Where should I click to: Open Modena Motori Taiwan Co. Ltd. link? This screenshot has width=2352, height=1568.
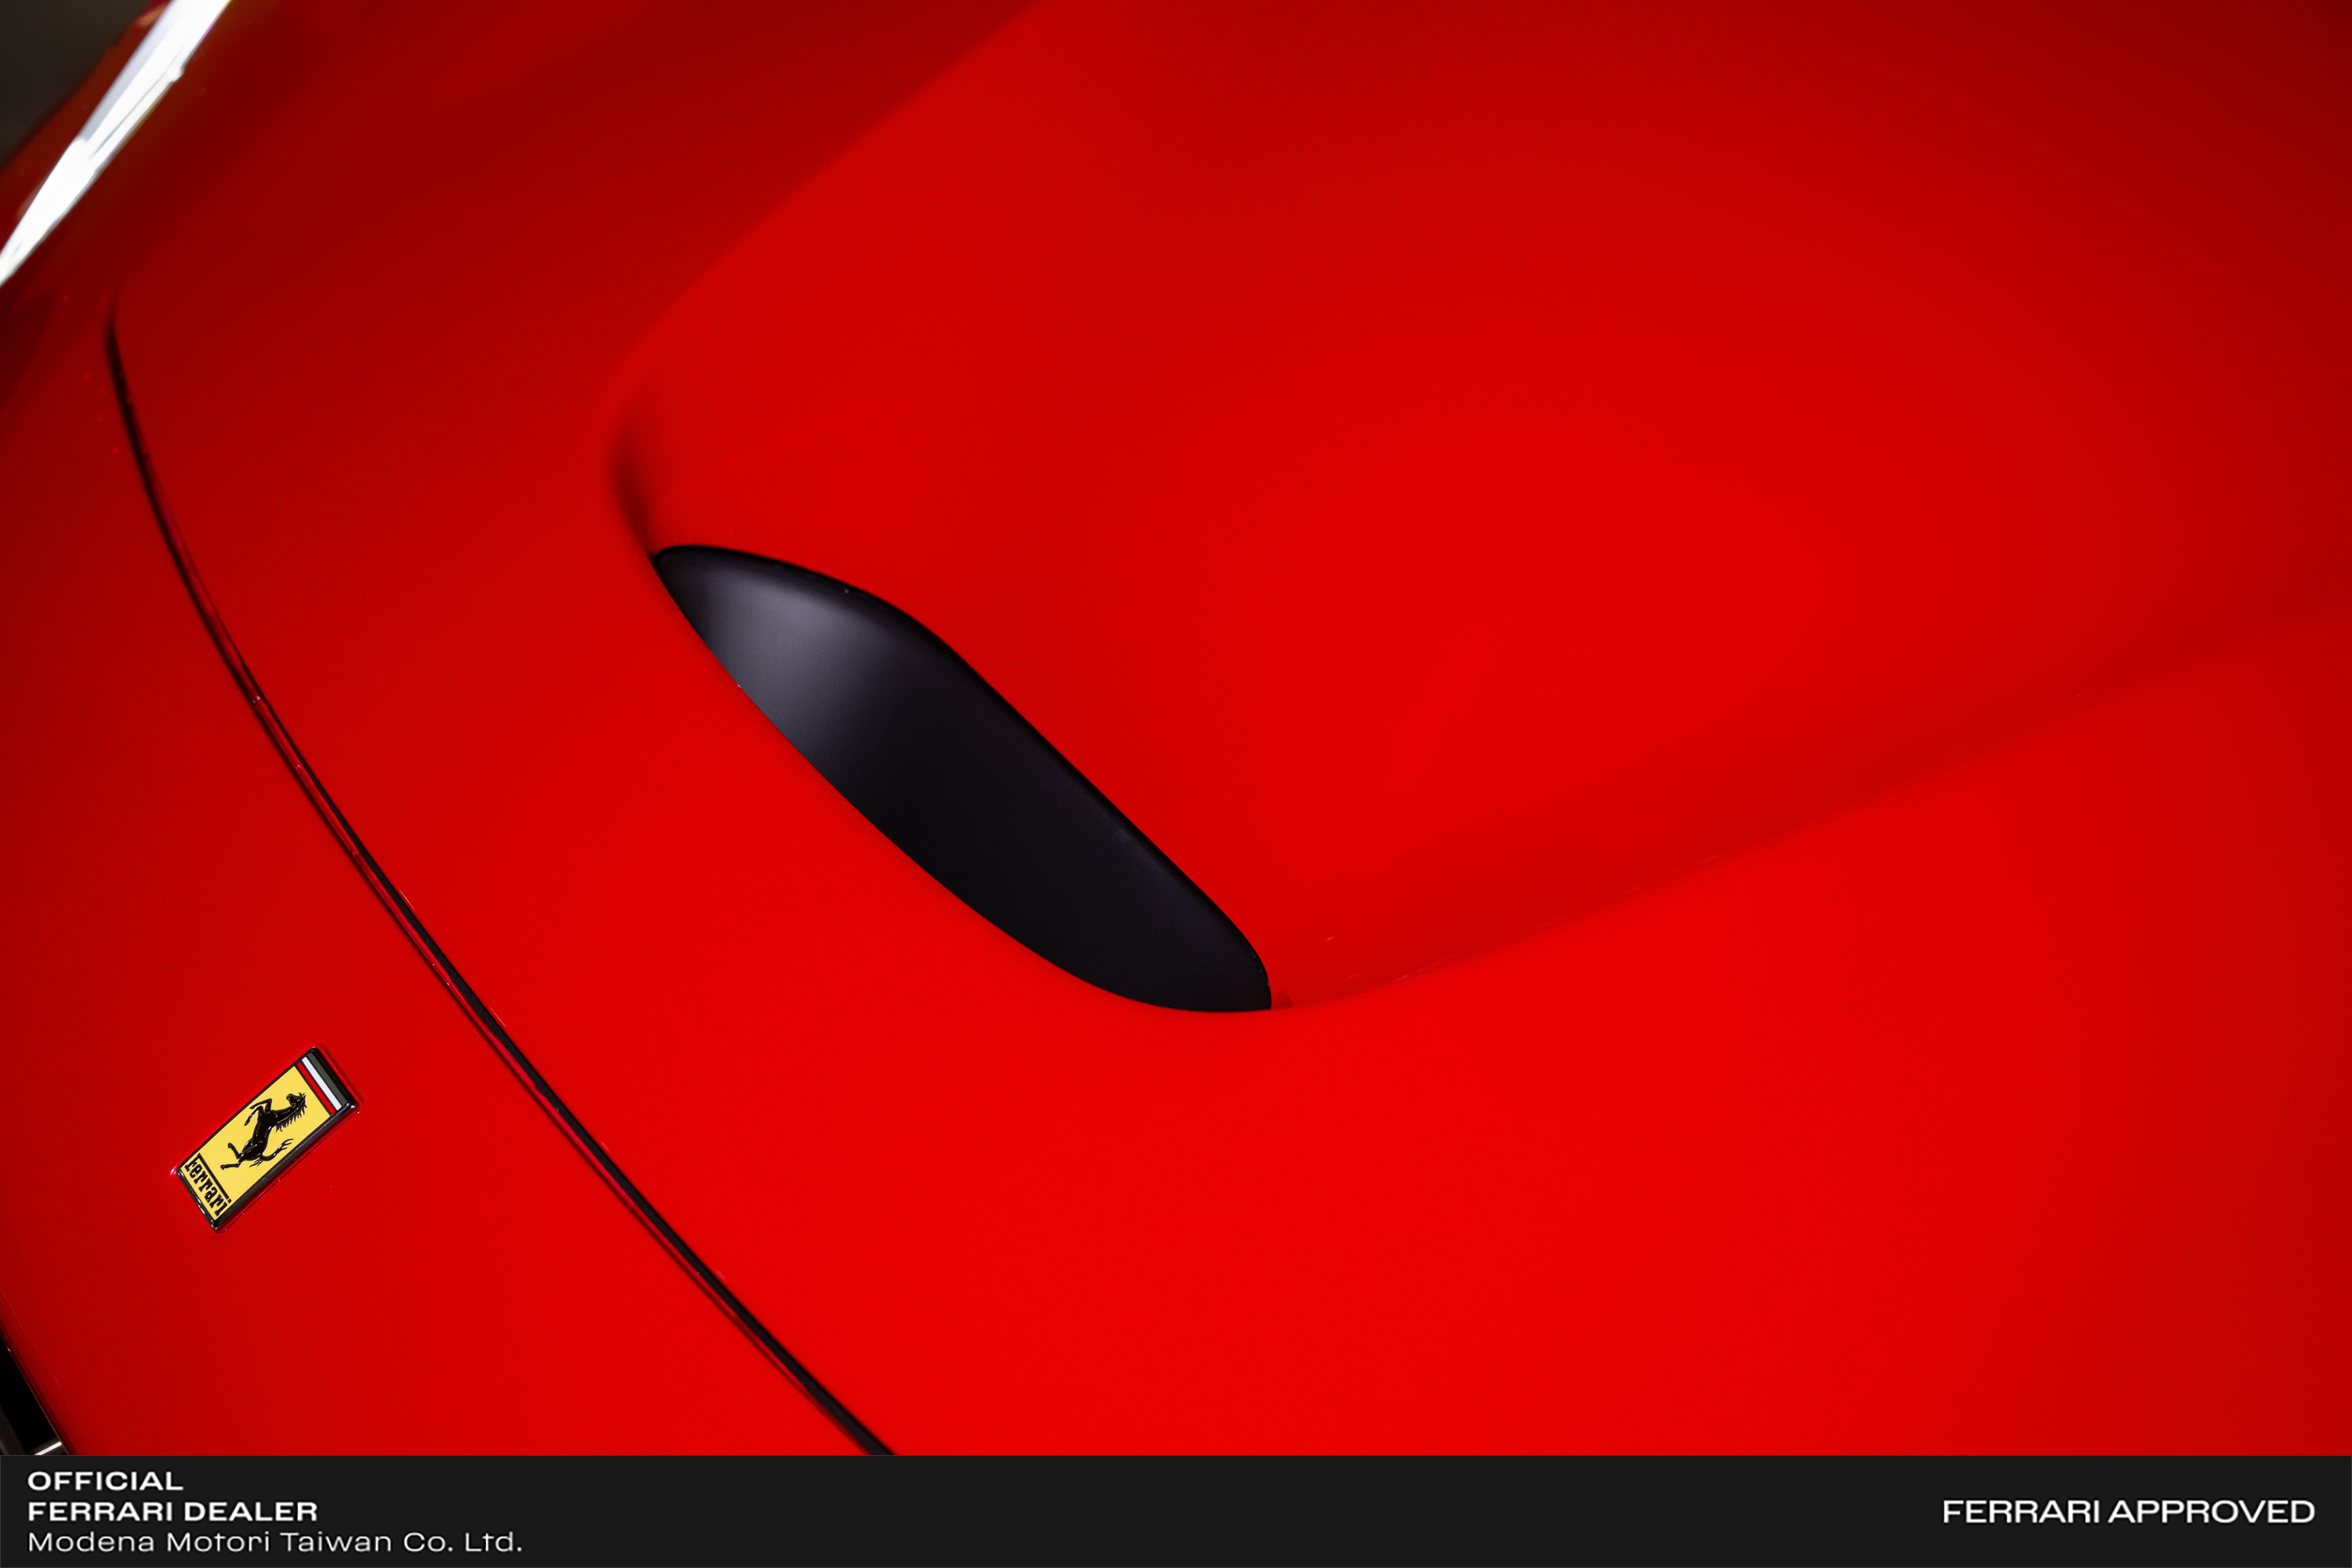click(x=274, y=1542)
